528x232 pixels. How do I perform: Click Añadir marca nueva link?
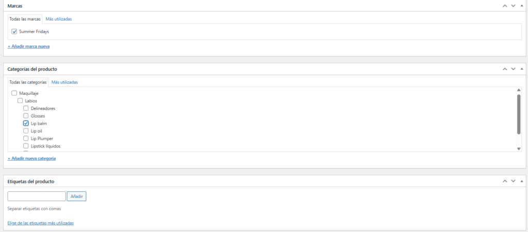pyautogui.click(x=29, y=46)
